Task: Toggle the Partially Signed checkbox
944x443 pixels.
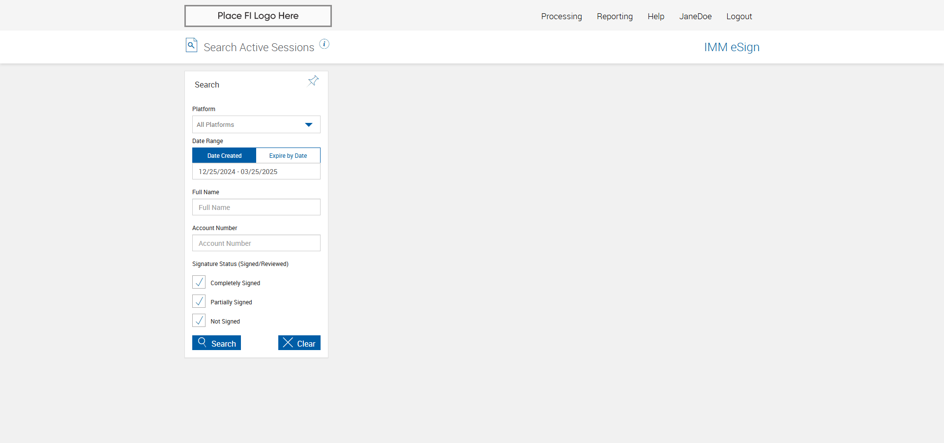Action: (x=199, y=301)
